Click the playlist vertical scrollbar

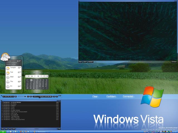[60, 114]
